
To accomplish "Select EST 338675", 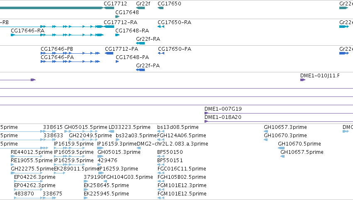I will coord(52,194).
